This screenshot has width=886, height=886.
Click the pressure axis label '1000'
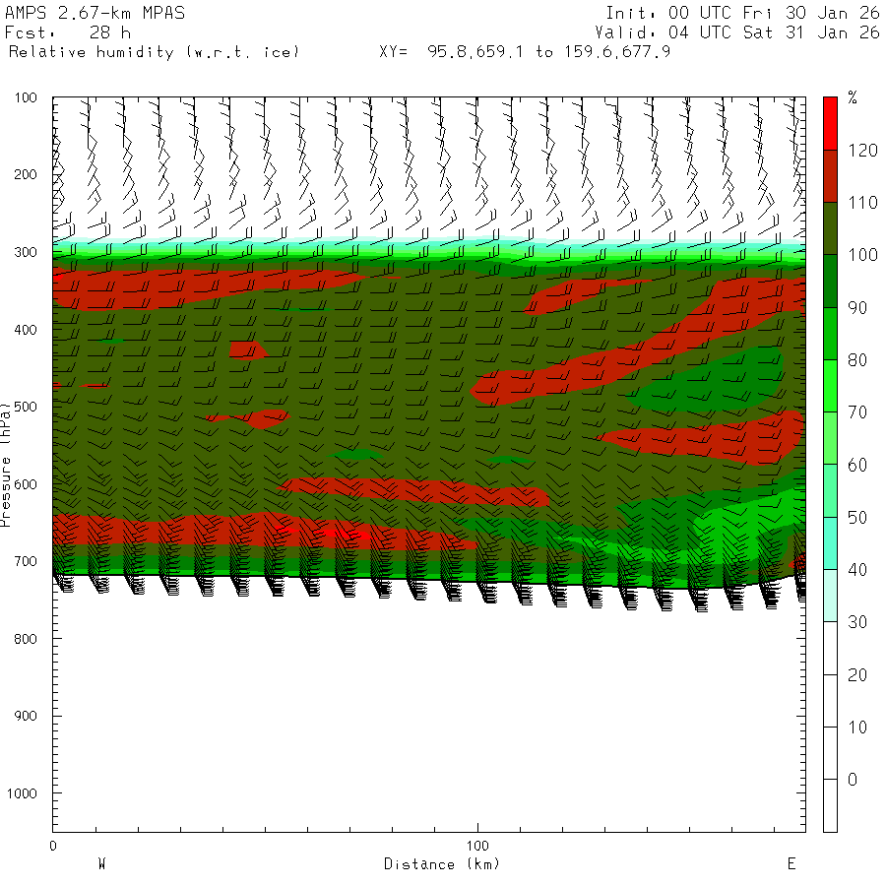22,793
